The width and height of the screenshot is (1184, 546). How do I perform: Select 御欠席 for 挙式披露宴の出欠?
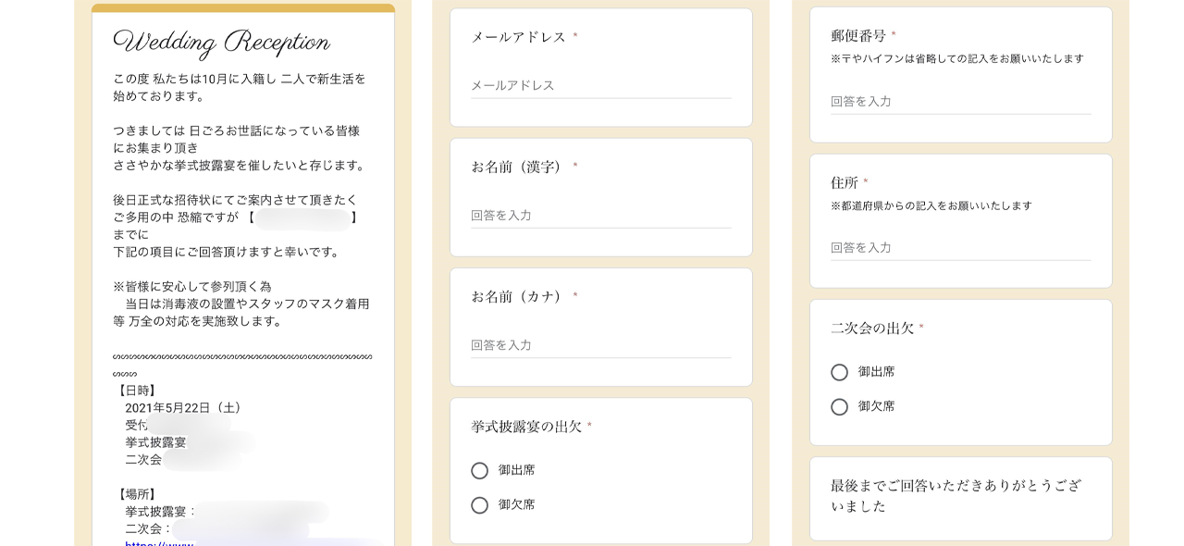(x=479, y=505)
